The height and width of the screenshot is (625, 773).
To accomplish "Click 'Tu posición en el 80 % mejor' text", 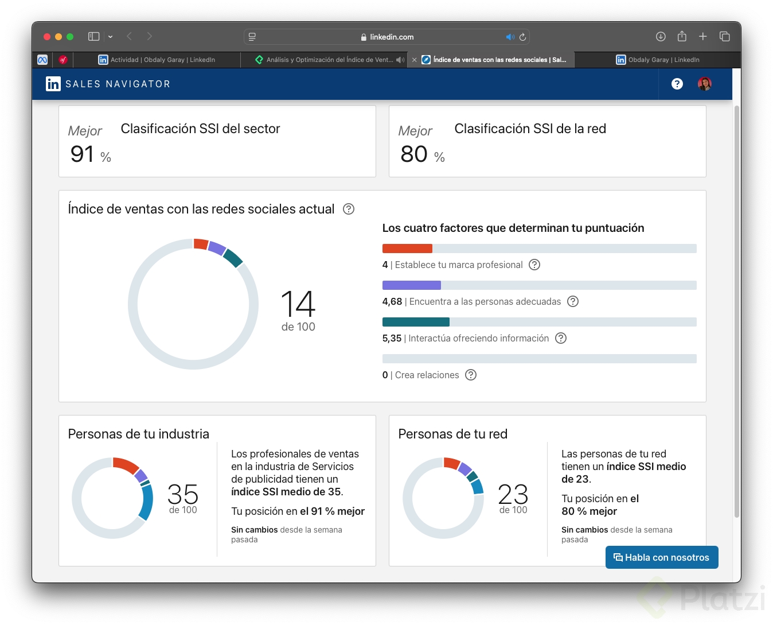I will (x=600, y=505).
